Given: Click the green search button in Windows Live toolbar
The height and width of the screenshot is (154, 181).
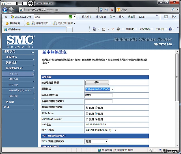Looking at the screenshot, I should point(70,17).
